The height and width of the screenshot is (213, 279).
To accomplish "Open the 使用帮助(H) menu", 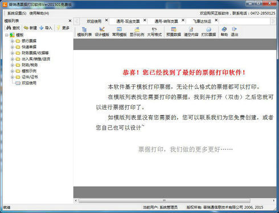I will [39, 13].
